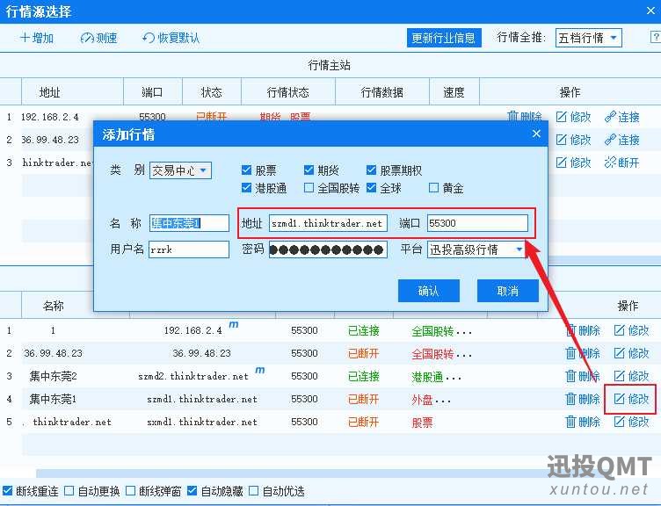Check the 全国股转 checkbox
This screenshot has width=661, height=506.
click(x=309, y=187)
